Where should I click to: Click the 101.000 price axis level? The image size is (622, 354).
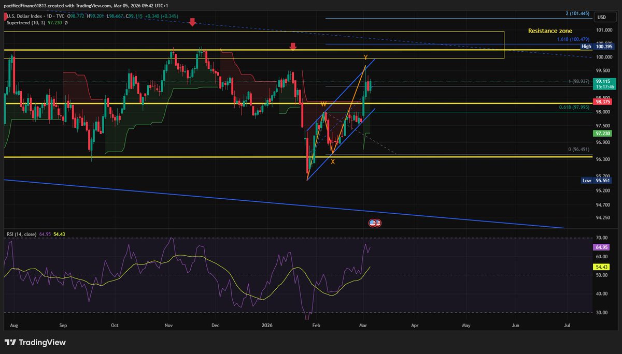[x=603, y=30]
